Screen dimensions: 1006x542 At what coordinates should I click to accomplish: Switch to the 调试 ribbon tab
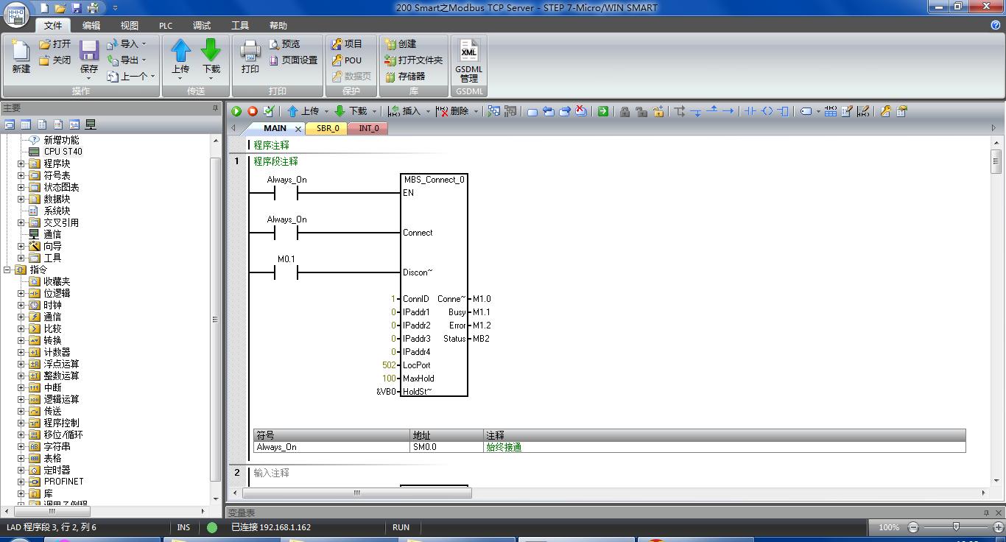pyautogui.click(x=202, y=25)
